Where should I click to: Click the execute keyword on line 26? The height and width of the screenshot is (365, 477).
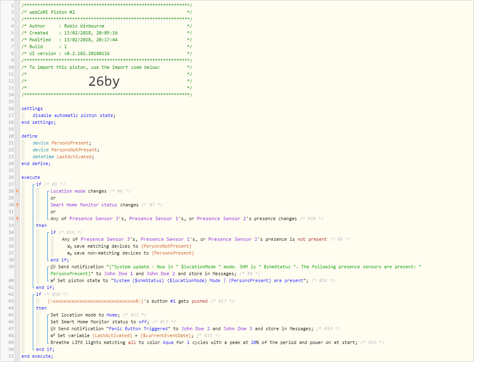[x=31, y=178]
